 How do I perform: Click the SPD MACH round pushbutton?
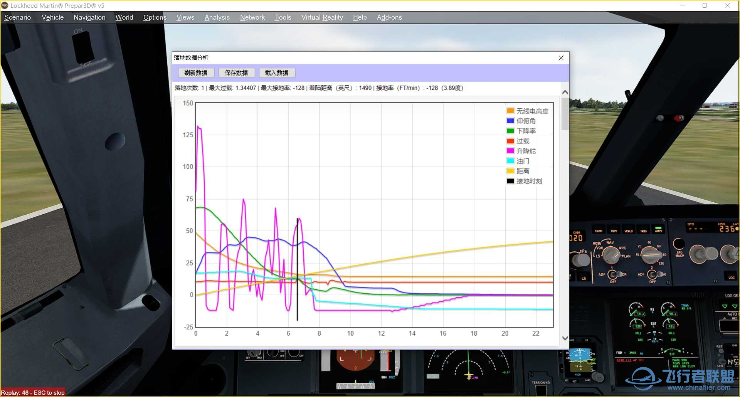point(679,244)
